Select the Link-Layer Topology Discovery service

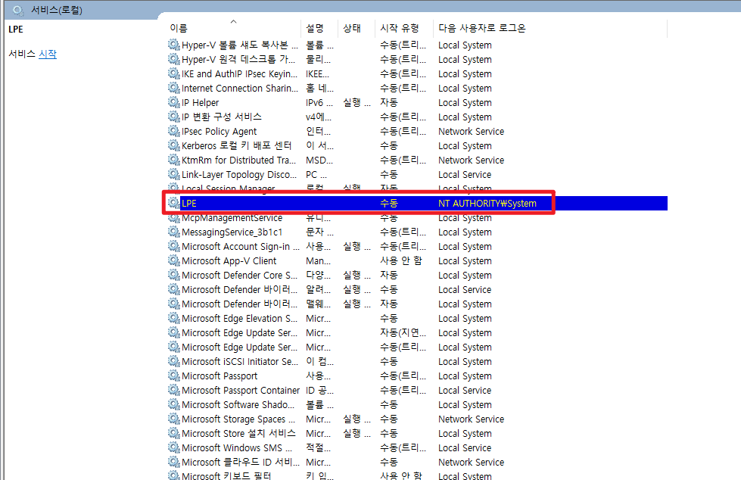239,174
